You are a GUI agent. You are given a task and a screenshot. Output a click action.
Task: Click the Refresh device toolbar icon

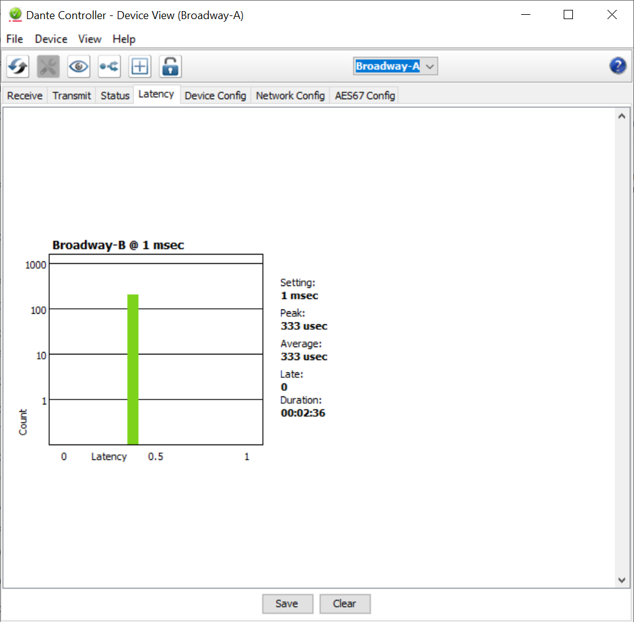coord(18,67)
